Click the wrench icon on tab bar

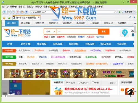[x=130, y=17]
